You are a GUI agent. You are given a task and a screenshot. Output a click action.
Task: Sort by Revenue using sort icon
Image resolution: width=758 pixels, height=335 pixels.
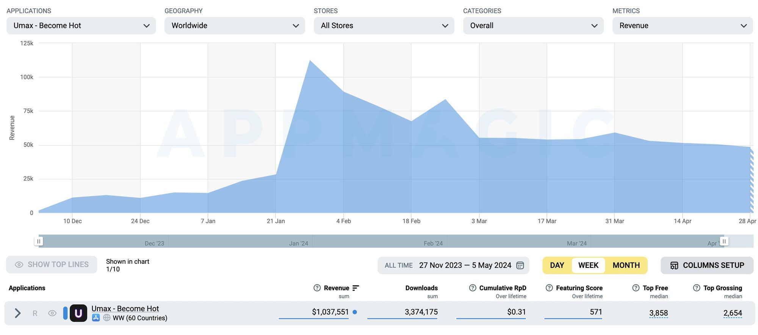[x=356, y=288]
